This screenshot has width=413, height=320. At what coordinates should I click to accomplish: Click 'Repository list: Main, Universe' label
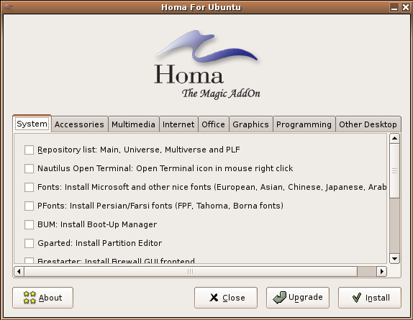[139, 150]
